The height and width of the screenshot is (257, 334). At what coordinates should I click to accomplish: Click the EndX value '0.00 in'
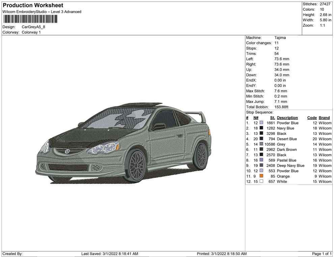[x=280, y=80]
